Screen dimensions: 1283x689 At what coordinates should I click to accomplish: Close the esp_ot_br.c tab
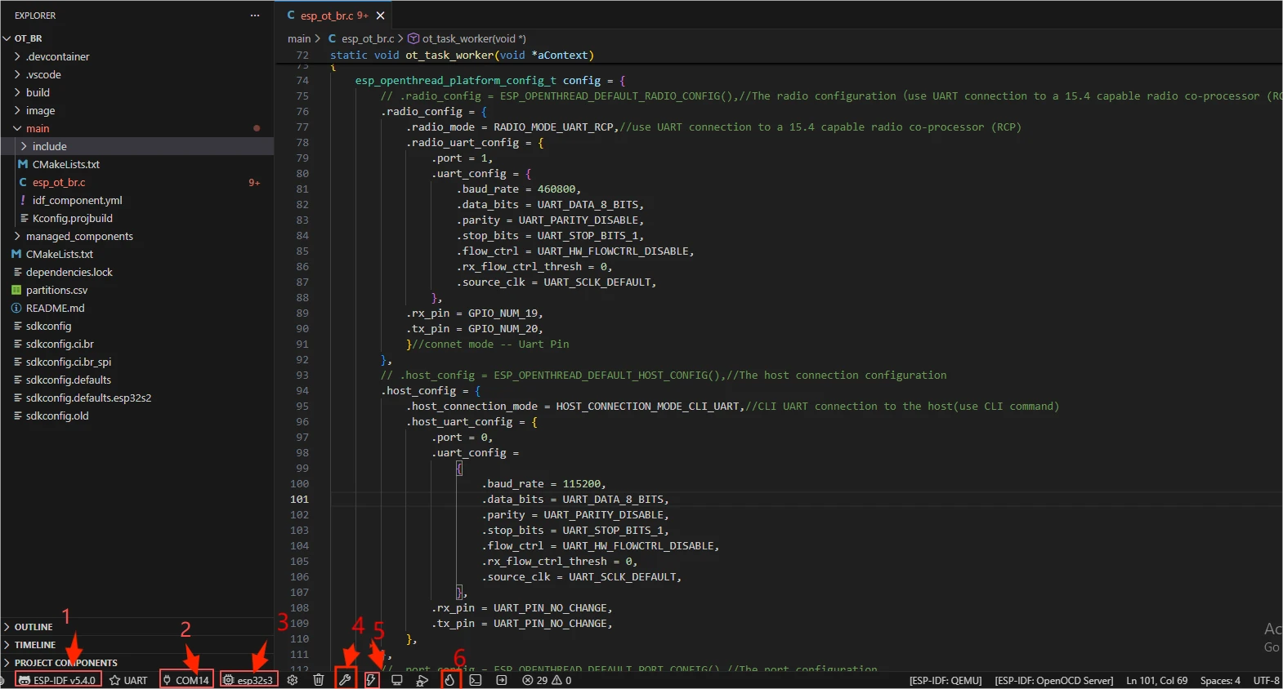[380, 16]
